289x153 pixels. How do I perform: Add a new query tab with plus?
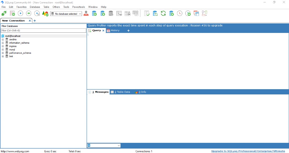point(128,31)
